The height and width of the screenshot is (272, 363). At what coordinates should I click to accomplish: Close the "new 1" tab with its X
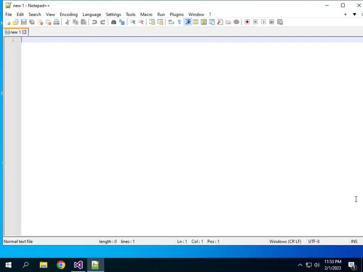(x=24, y=32)
